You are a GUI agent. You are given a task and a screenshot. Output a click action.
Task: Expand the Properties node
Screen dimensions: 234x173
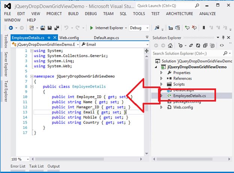point(161,73)
